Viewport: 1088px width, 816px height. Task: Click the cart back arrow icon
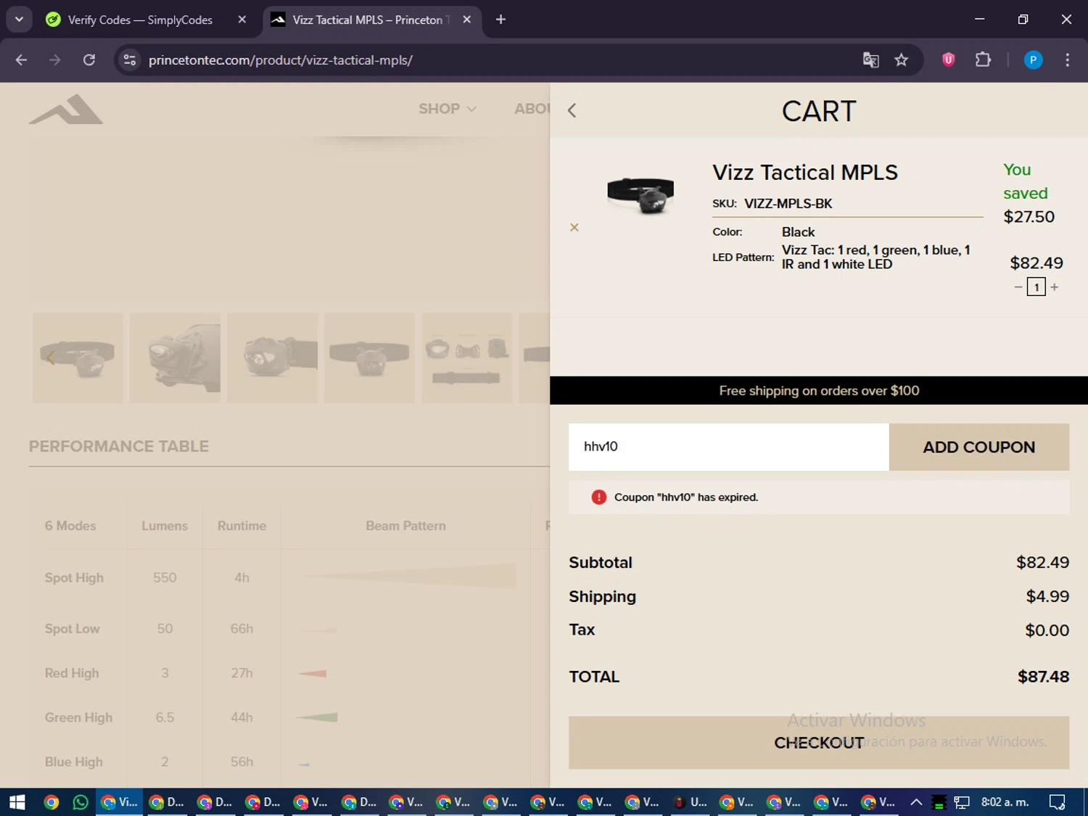coord(572,110)
